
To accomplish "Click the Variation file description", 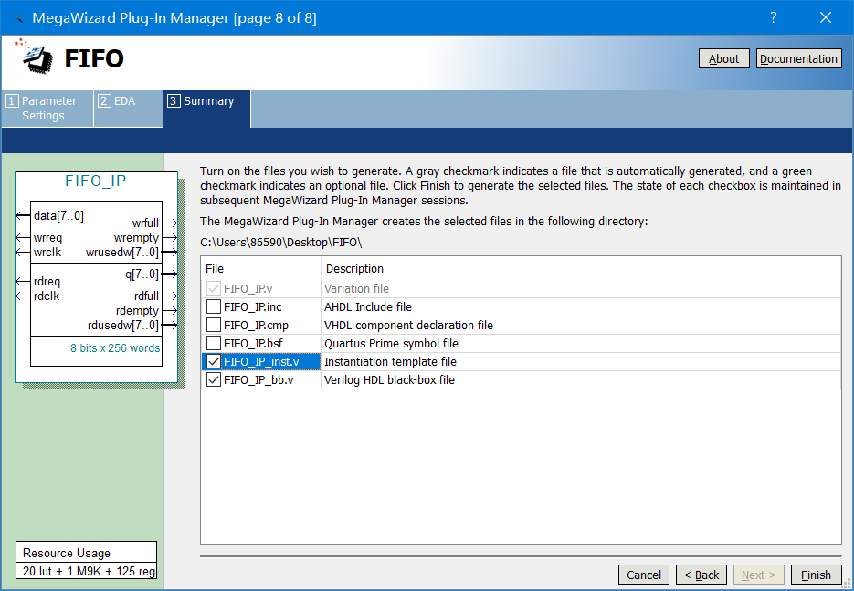I will (356, 289).
